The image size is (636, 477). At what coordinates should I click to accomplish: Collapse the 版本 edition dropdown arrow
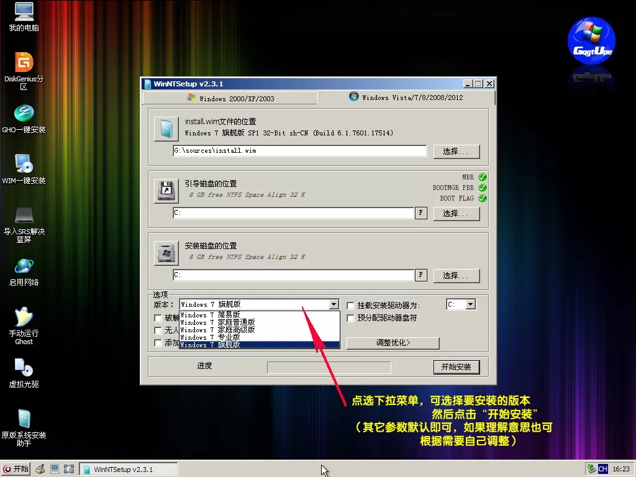[334, 304]
